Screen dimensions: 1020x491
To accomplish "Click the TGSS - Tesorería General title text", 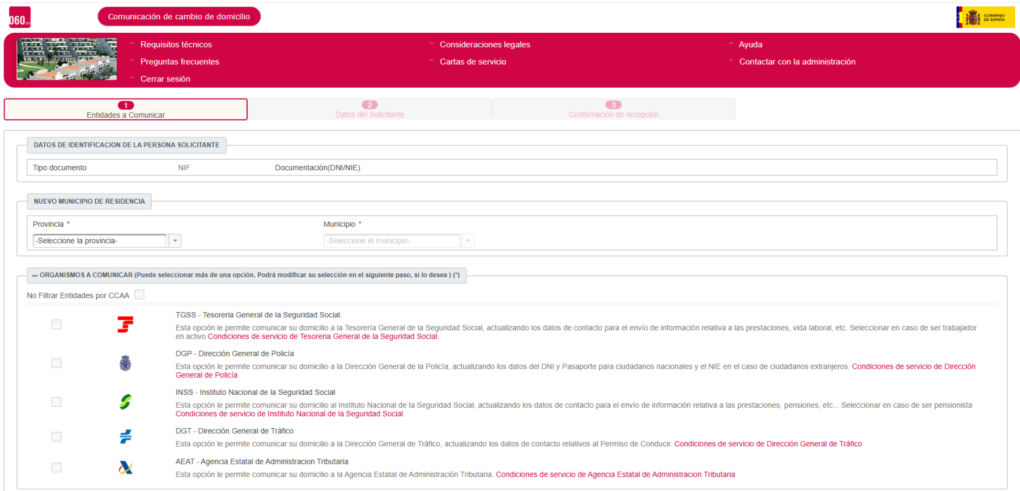I will click(x=258, y=315).
